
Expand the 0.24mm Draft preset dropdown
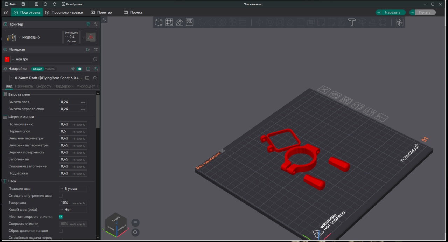click(x=12, y=78)
